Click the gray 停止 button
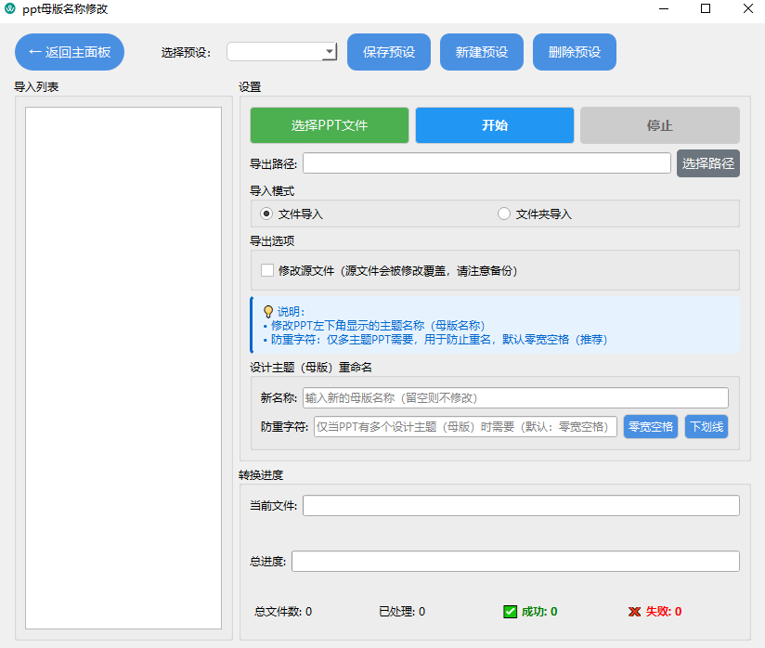765x648 pixels. (660, 125)
